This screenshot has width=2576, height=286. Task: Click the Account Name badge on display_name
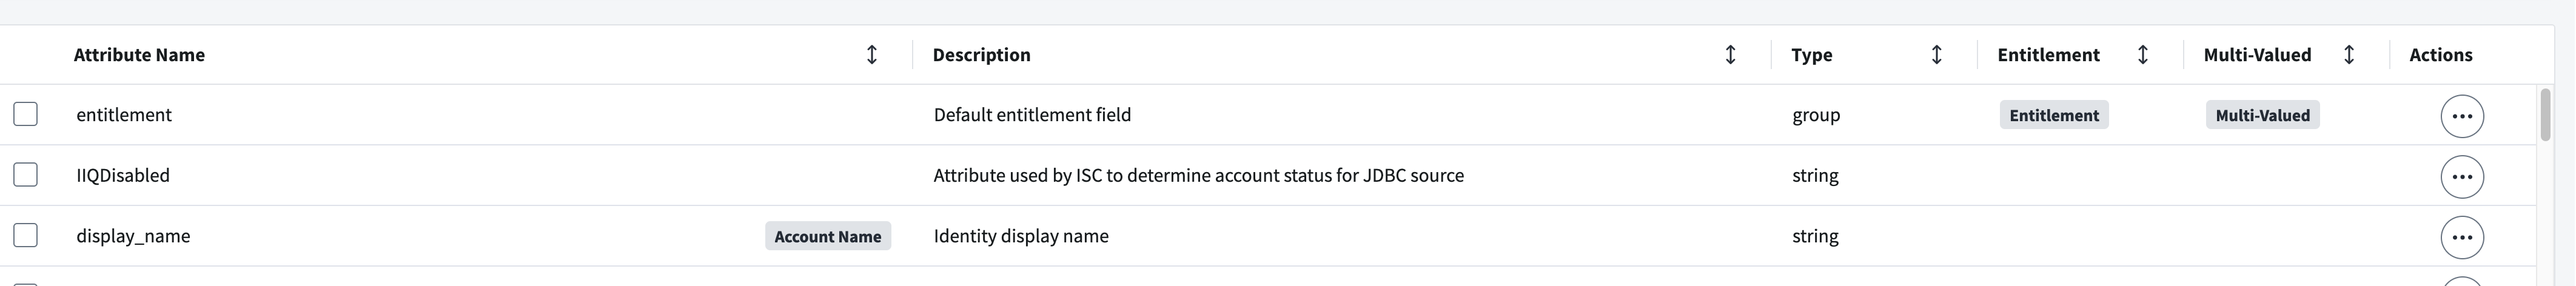coord(827,236)
